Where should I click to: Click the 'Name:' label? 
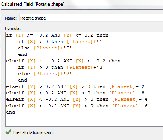(x=11, y=18)
